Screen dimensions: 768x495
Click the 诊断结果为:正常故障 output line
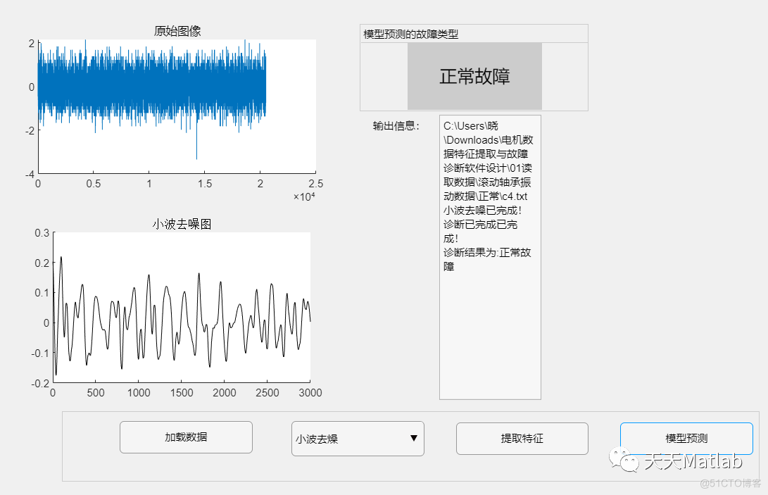487,260
